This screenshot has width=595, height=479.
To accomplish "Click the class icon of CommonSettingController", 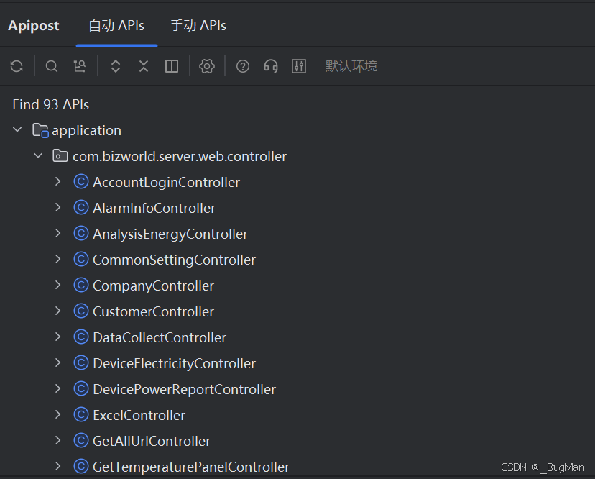I will coord(80,259).
